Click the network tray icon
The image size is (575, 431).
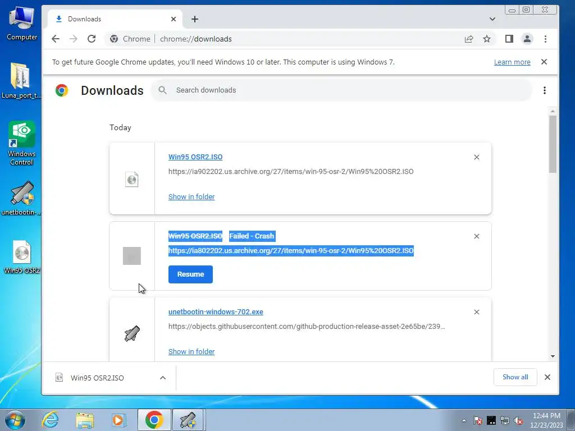click(x=505, y=420)
